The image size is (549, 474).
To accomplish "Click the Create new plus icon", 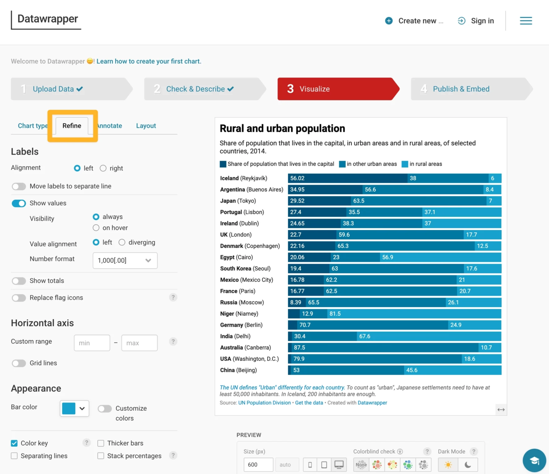I will point(389,21).
